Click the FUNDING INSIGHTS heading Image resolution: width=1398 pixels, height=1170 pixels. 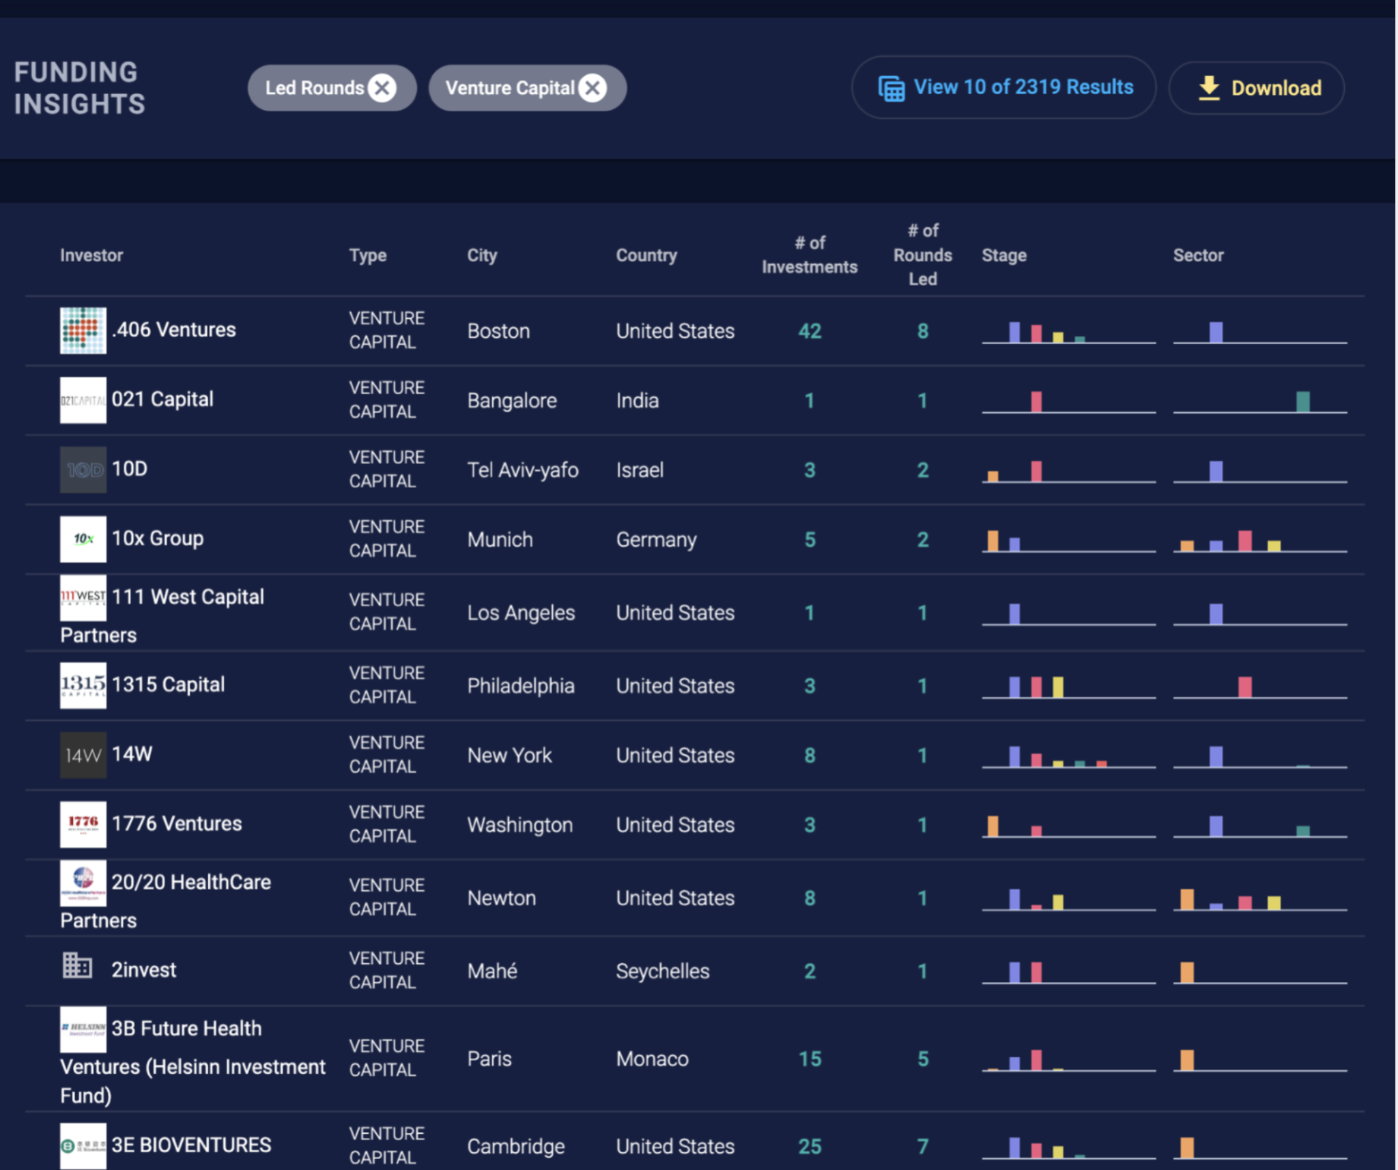pos(79,88)
